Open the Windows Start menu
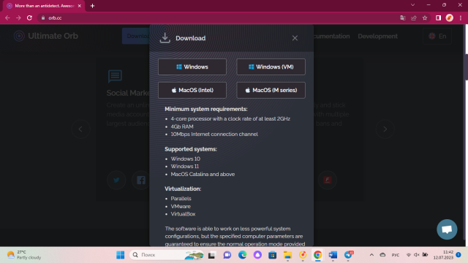 tap(120, 255)
